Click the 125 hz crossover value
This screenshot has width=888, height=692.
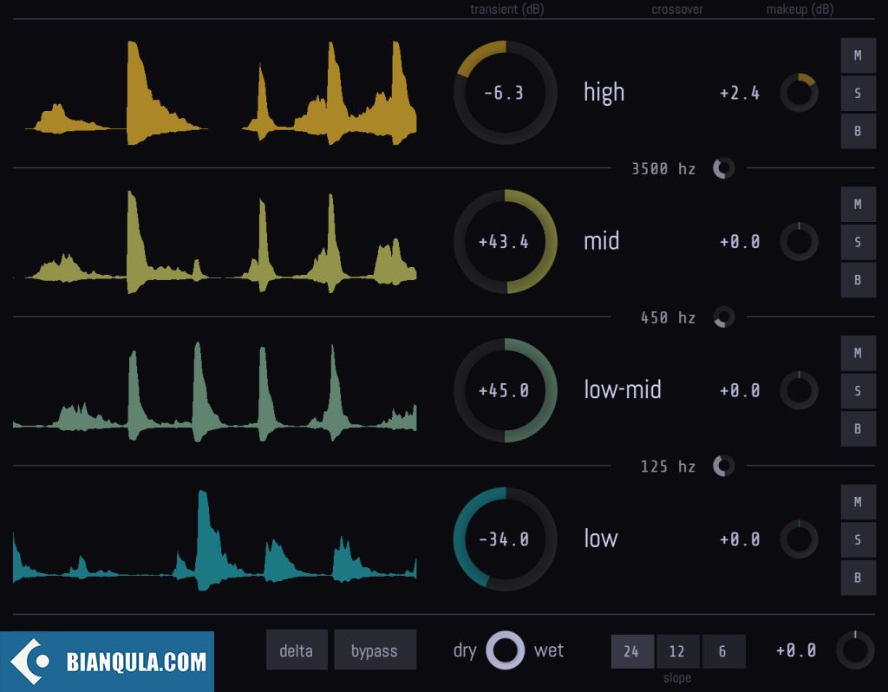pyautogui.click(x=668, y=467)
